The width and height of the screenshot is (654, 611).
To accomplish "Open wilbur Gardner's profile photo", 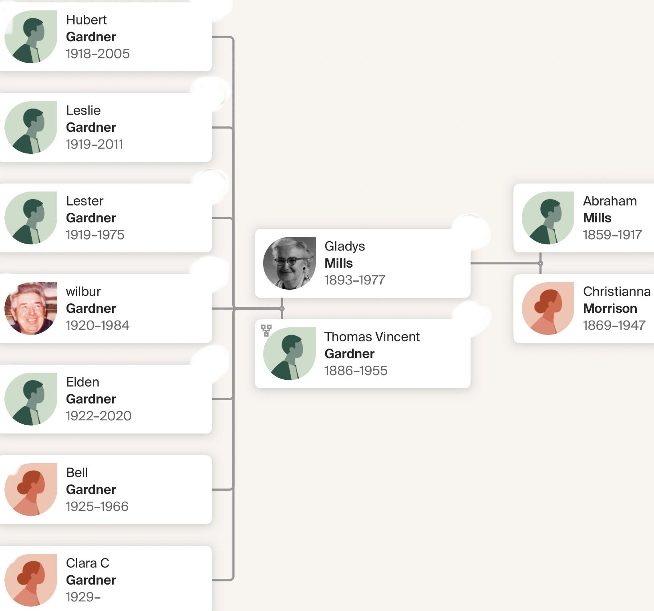I will click(31, 309).
